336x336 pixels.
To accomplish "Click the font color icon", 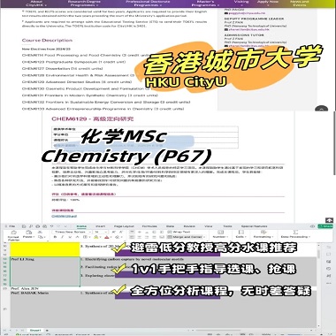I will tap(107, 237).
